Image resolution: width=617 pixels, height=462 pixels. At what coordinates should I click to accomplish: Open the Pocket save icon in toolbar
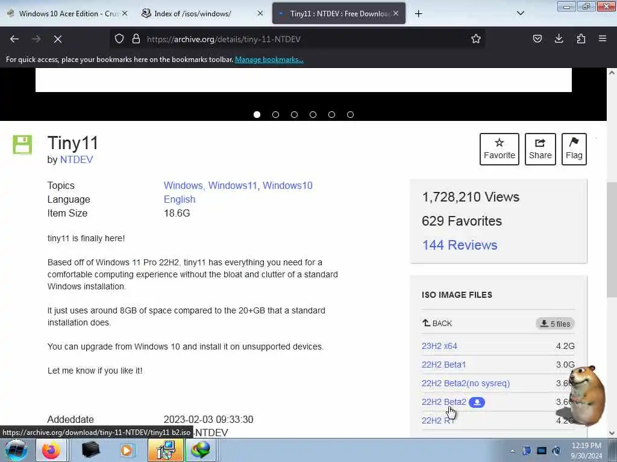tap(537, 38)
